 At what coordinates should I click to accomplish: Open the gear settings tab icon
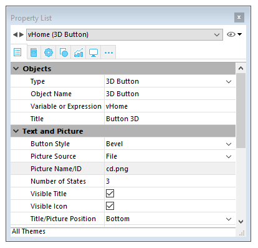click(x=49, y=52)
